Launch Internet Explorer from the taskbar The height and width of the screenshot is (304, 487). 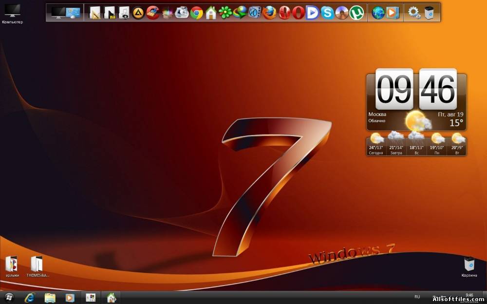tap(30, 298)
